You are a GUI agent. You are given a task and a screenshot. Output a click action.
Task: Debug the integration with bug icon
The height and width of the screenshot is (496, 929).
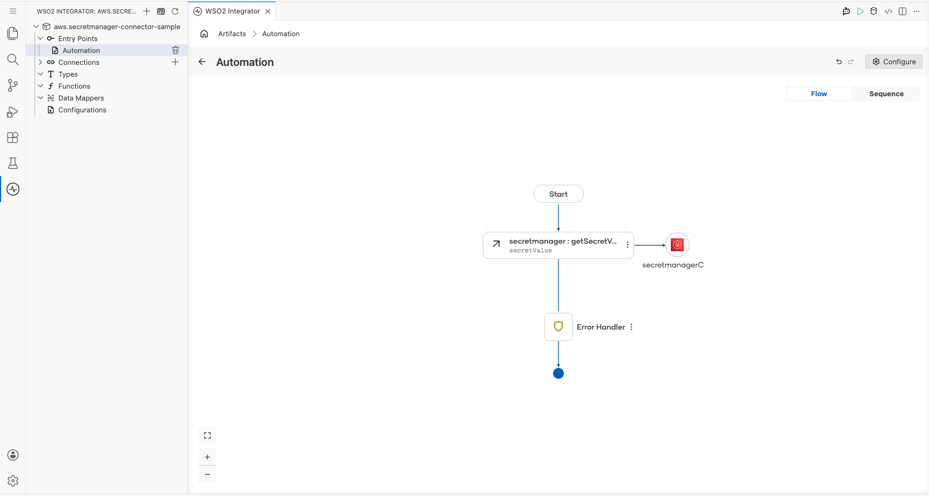click(x=874, y=11)
